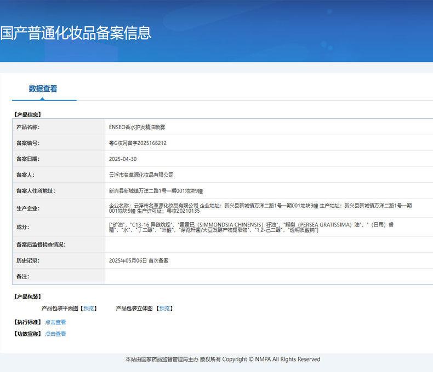Click the 成分 ingredient list text

(252, 227)
